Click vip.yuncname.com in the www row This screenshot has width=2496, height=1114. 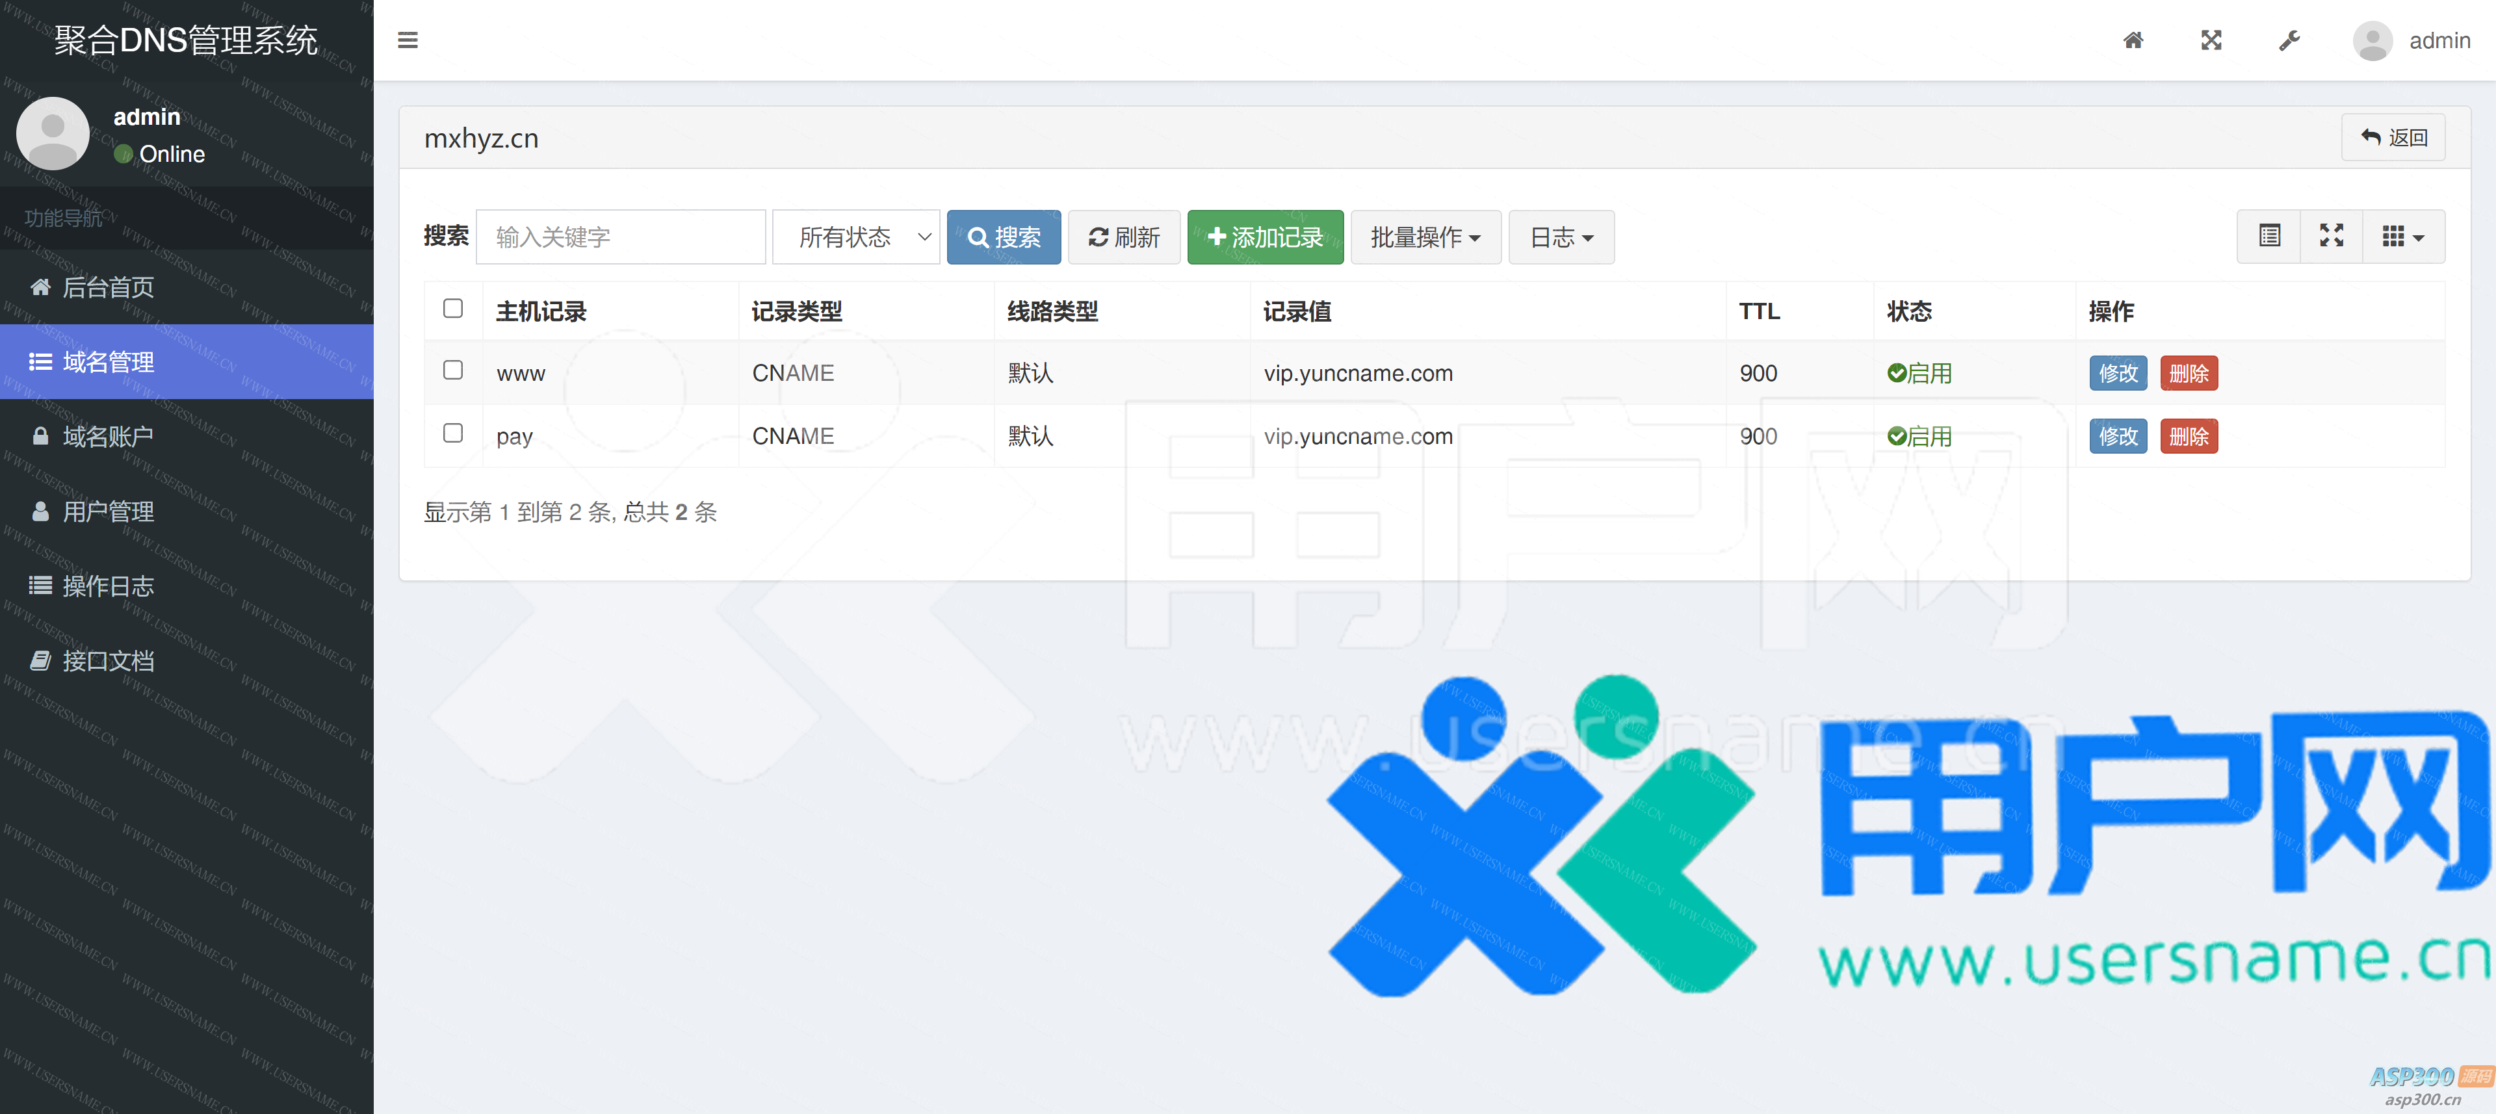pyautogui.click(x=1357, y=373)
